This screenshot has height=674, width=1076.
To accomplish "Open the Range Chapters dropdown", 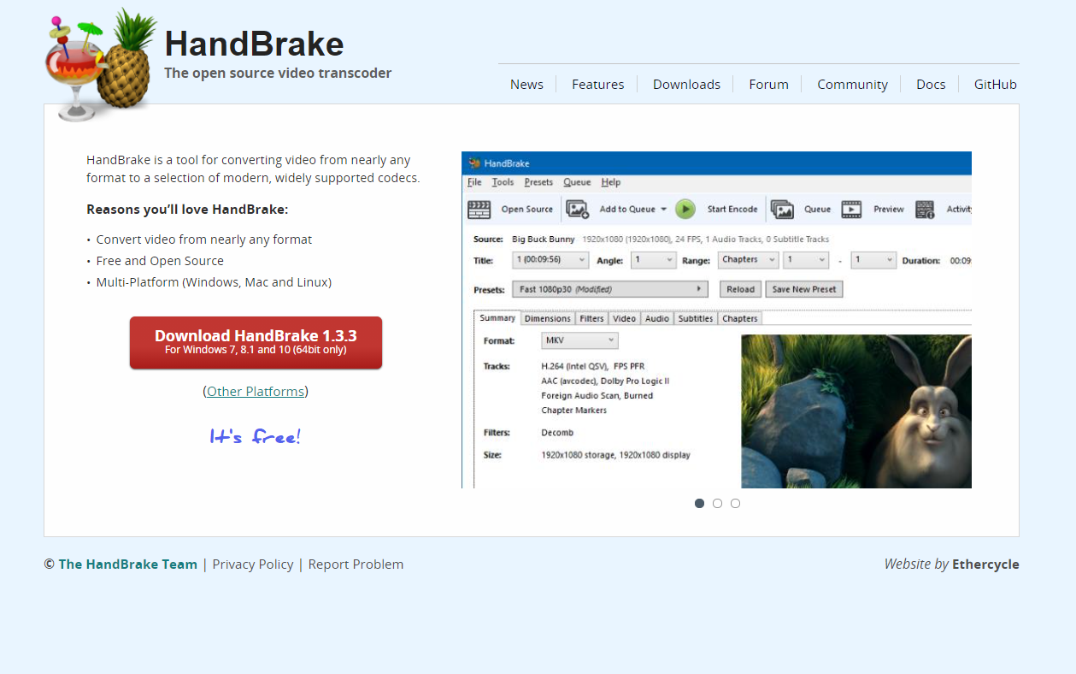I will click(x=747, y=260).
